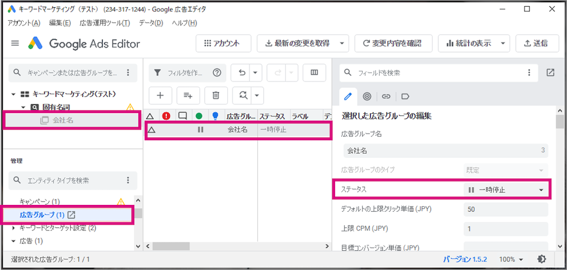This screenshot has height=270, width=567.
Task: Click 変更内容を確認 button
Action: click(393, 44)
